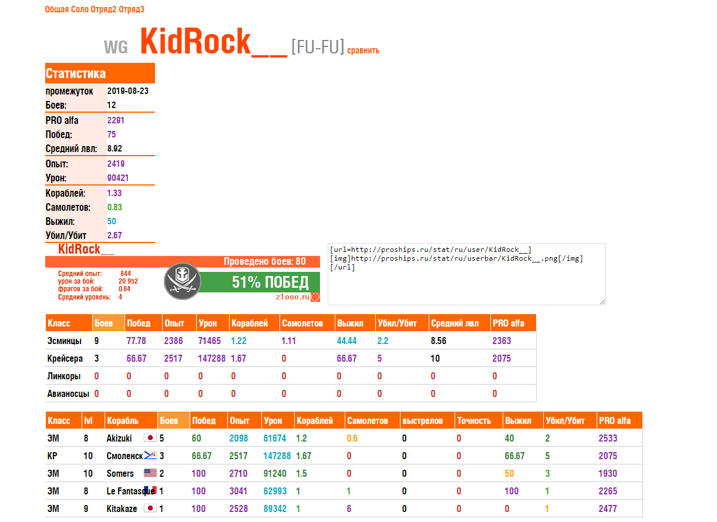Switch to the Отряд2 tab
The width and height of the screenshot is (717, 522).
click(x=104, y=9)
